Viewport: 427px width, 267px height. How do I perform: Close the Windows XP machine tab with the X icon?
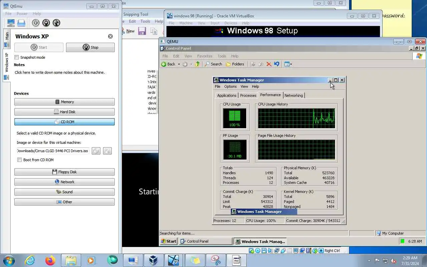coord(110,36)
